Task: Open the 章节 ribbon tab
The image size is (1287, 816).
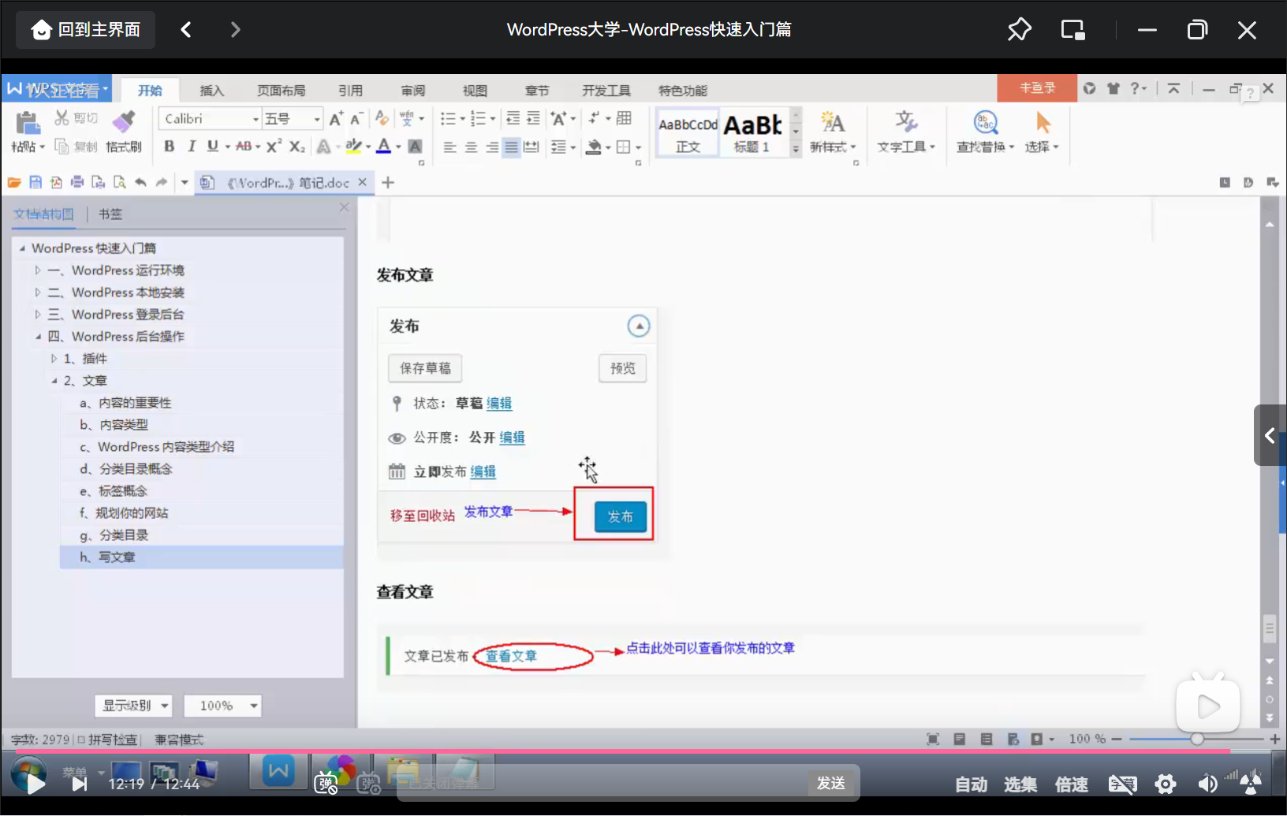Action: click(x=537, y=90)
